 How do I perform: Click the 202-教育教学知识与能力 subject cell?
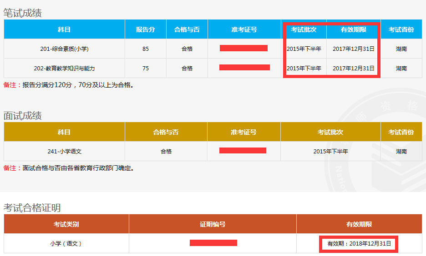pyautogui.click(x=64, y=69)
